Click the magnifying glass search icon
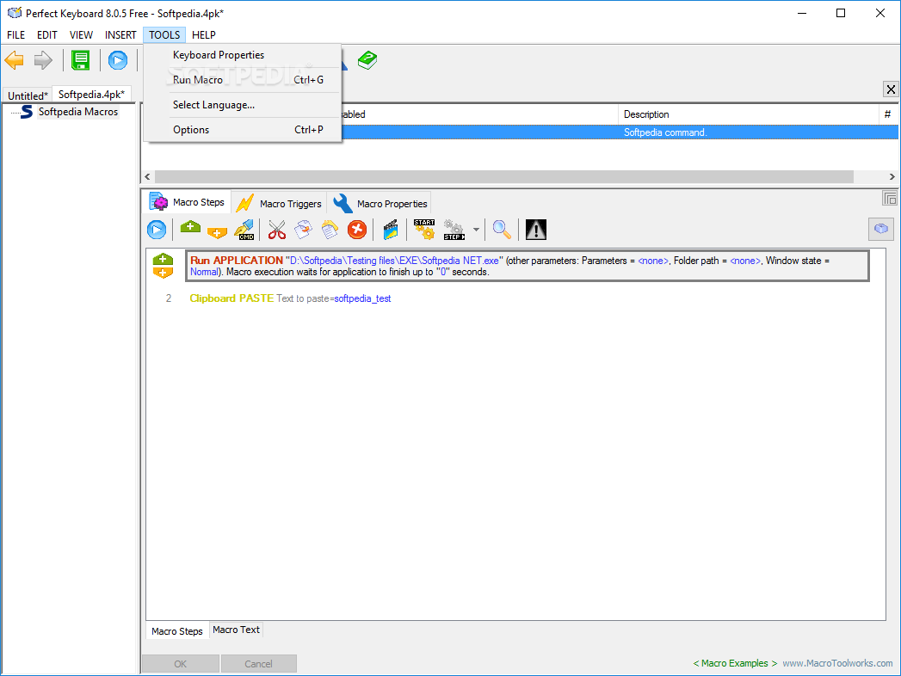Screen dimensions: 901x676 (x=502, y=230)
